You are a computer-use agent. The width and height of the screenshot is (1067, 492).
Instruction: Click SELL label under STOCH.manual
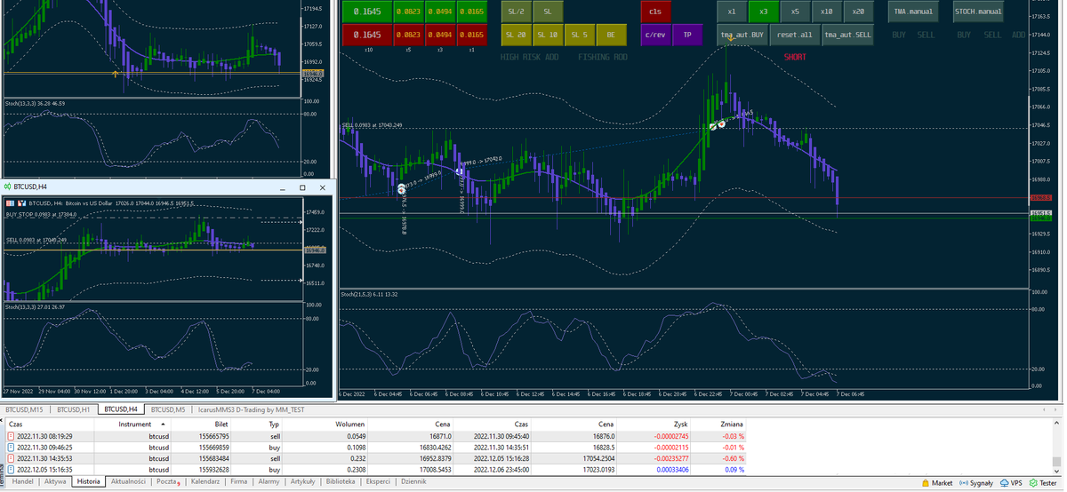(992, 35)
